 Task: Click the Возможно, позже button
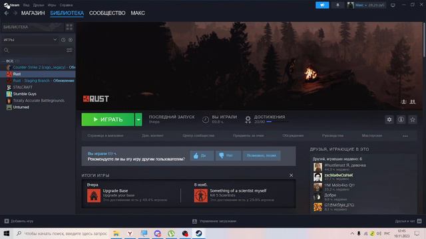coord(262,155)
